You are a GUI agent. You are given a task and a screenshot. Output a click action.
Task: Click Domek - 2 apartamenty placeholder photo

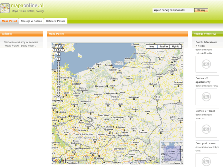[206, 97]
